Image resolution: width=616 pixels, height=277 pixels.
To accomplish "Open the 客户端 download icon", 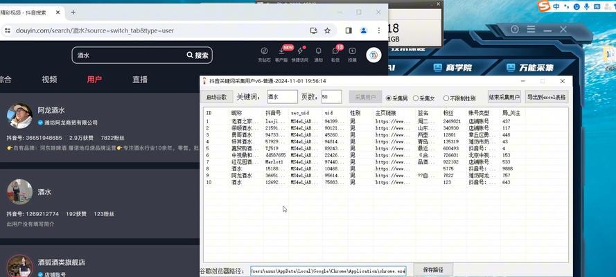I will (x=282, y=51).
